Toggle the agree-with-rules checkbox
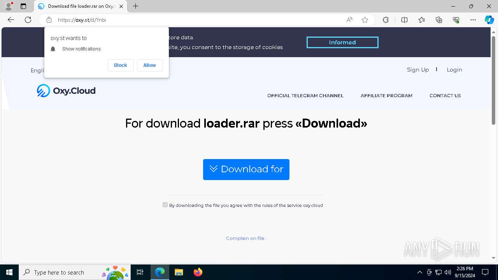The height and width of the screenshot is (280, 498). pos(165,205)
